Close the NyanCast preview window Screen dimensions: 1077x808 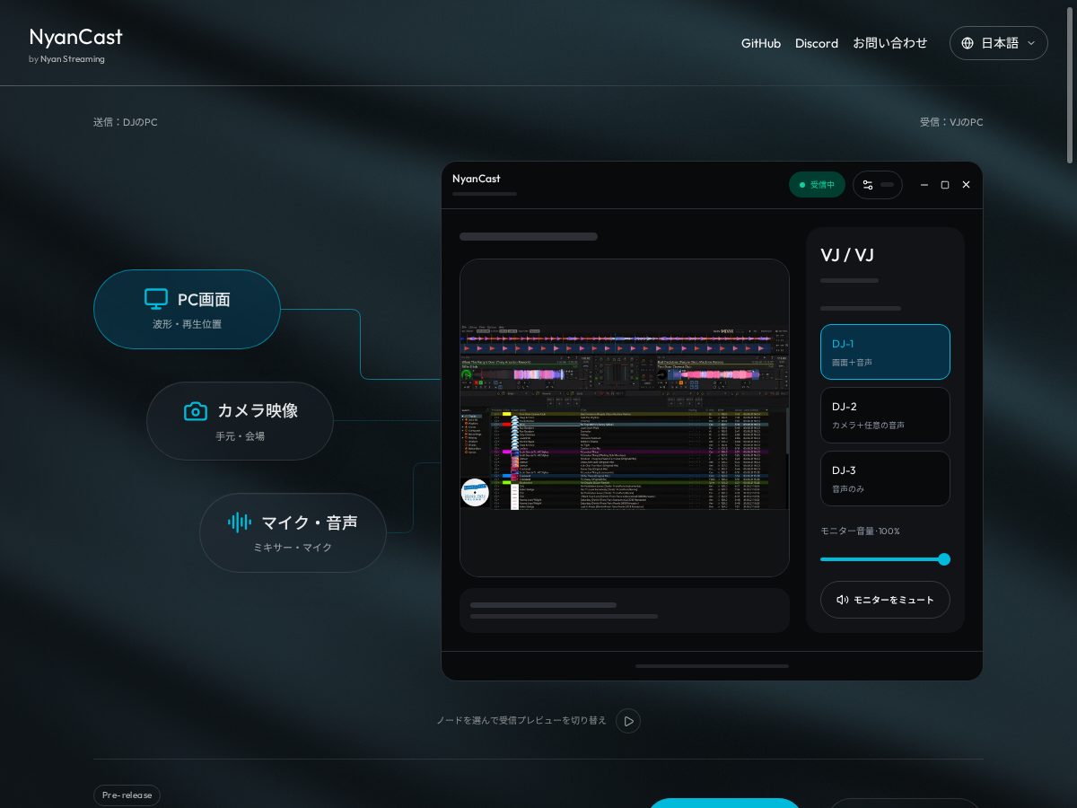click(967, 185)
